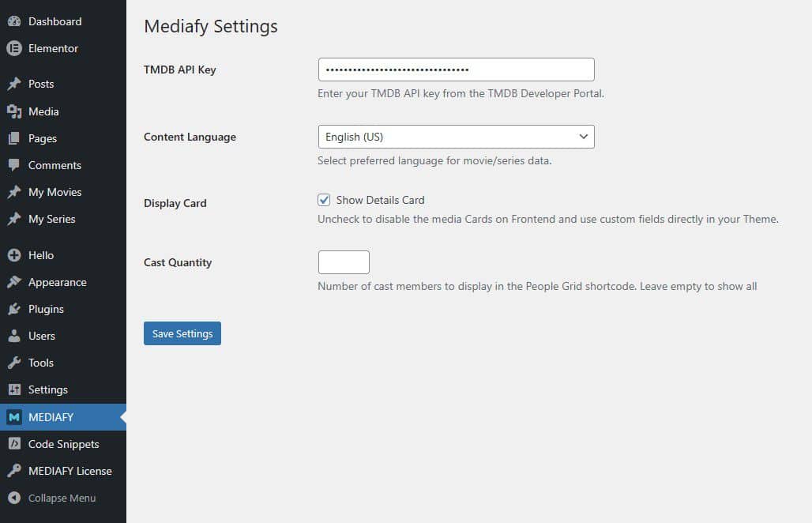Image resolution: width=812 pixels, height=523 pixels.
Task: Open the Content Language dropdown
Action: pyautogui.click(x=457, y=137)
